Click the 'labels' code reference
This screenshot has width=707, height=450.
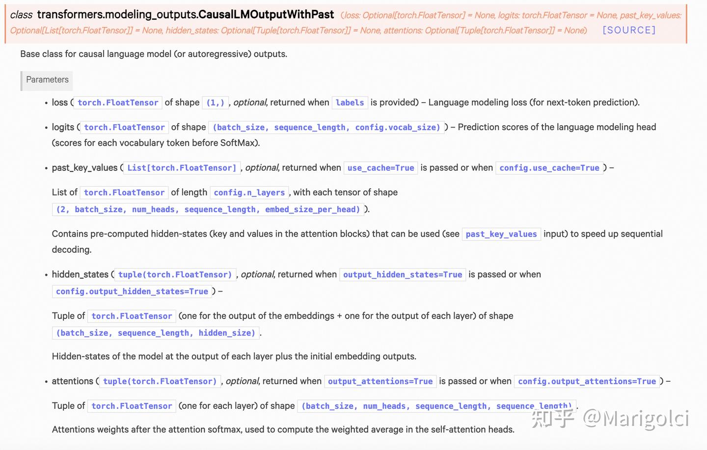coord(350,103)
